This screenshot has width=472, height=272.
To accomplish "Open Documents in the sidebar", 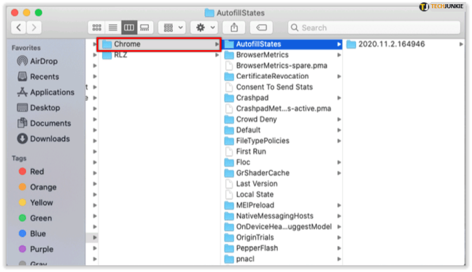I will 44,123.
